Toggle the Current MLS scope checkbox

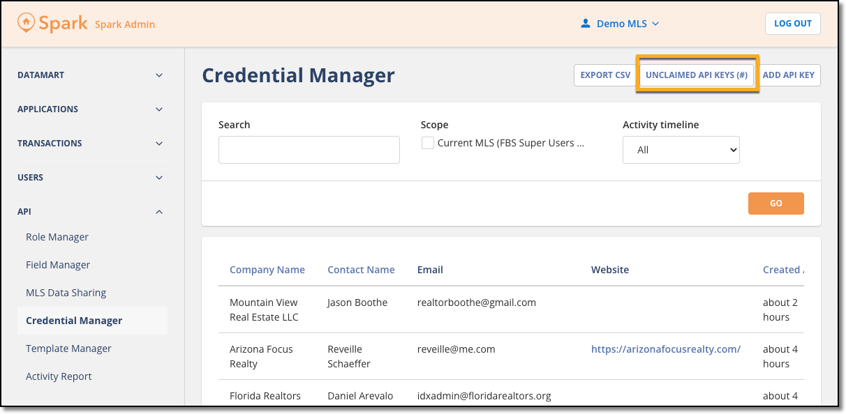[x=428, y=143]
